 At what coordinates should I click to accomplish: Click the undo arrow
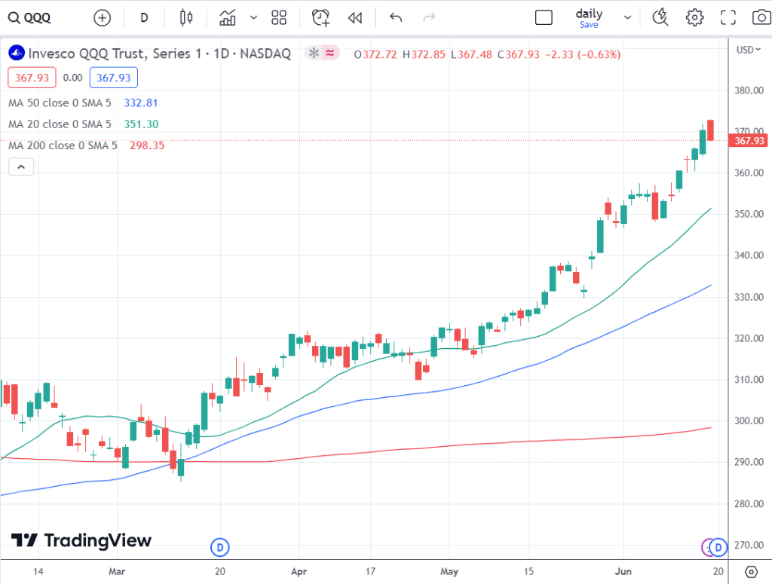tap(395, 17)
